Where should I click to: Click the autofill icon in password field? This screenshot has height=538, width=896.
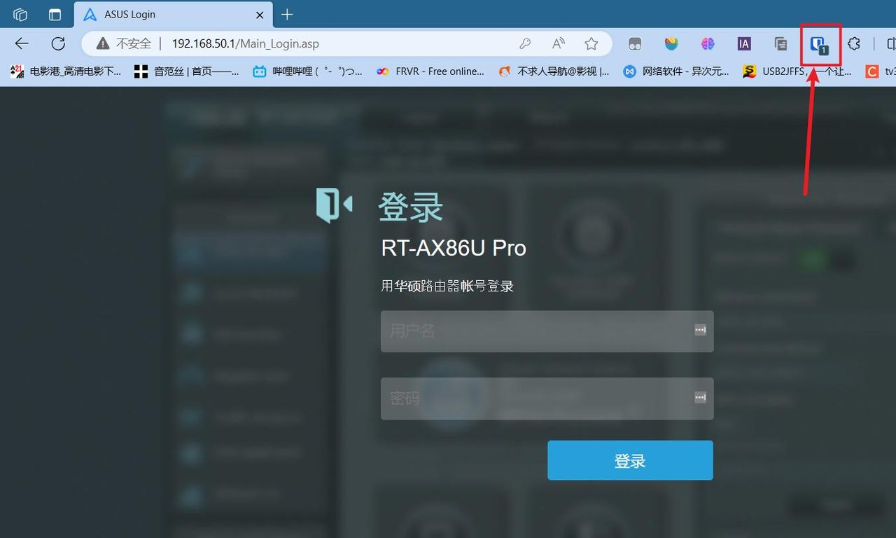pyautogui.click(x=700, y=397)
